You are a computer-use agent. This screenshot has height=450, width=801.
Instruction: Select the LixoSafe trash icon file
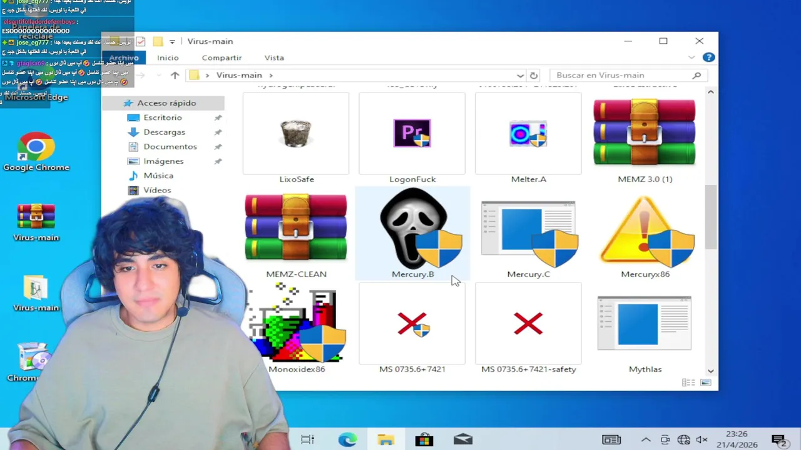(296, 133)
